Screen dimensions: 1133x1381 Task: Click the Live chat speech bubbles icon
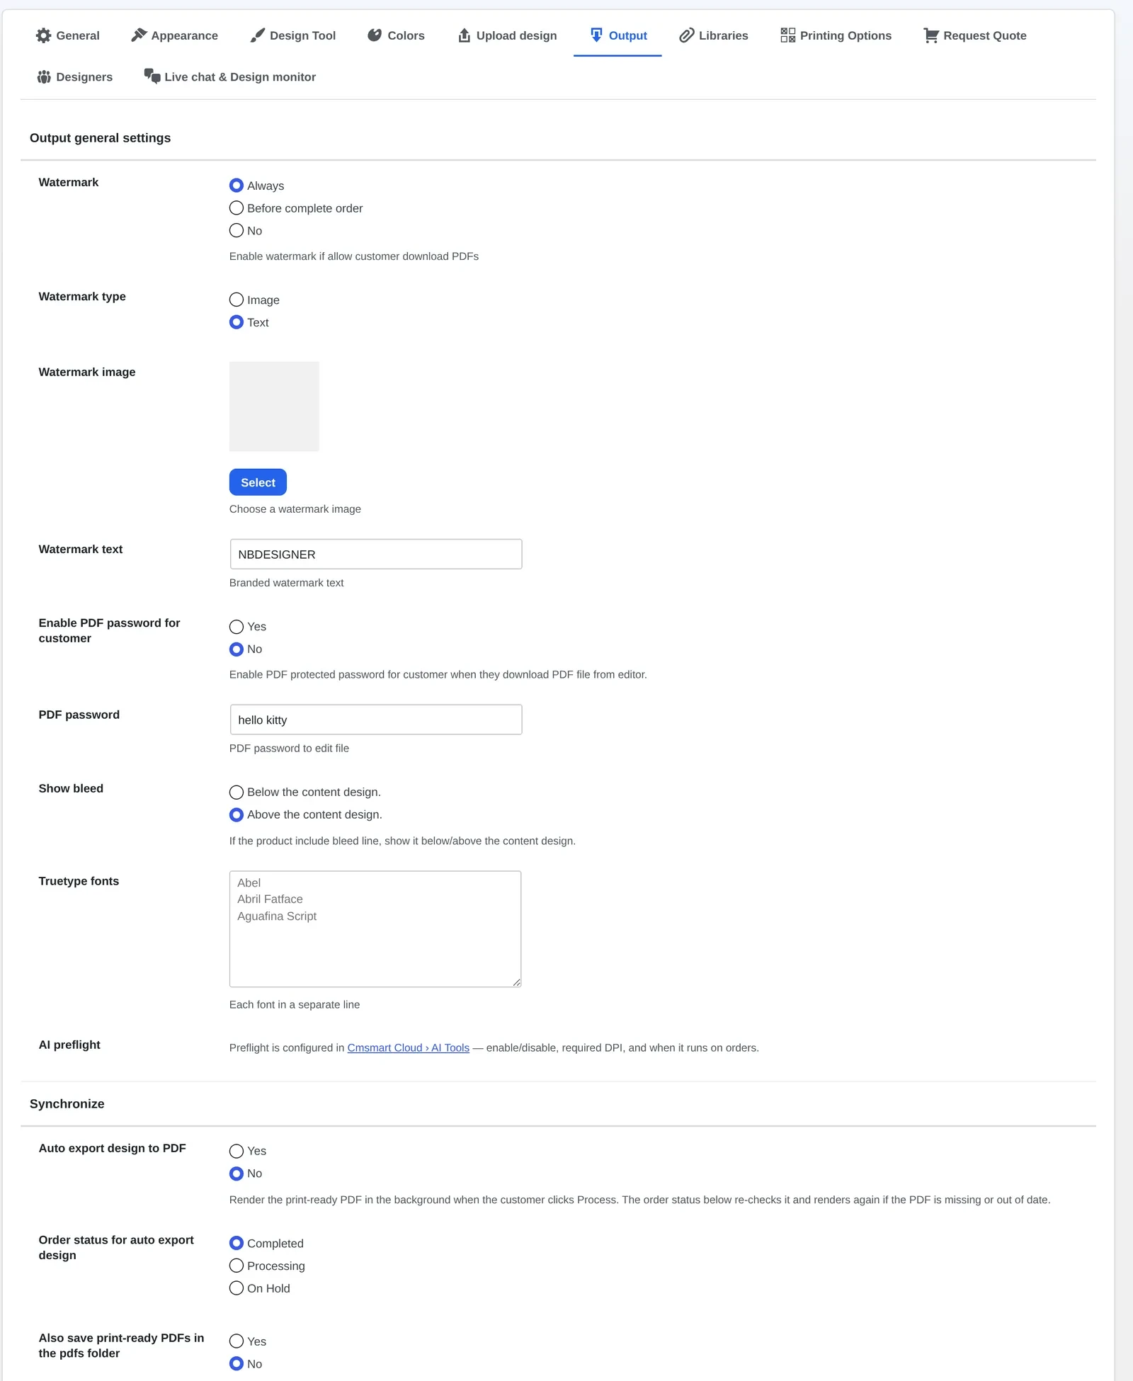click(x=152, y=76)
